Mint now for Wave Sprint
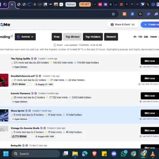The image size is (159, 159). (150, 113)
